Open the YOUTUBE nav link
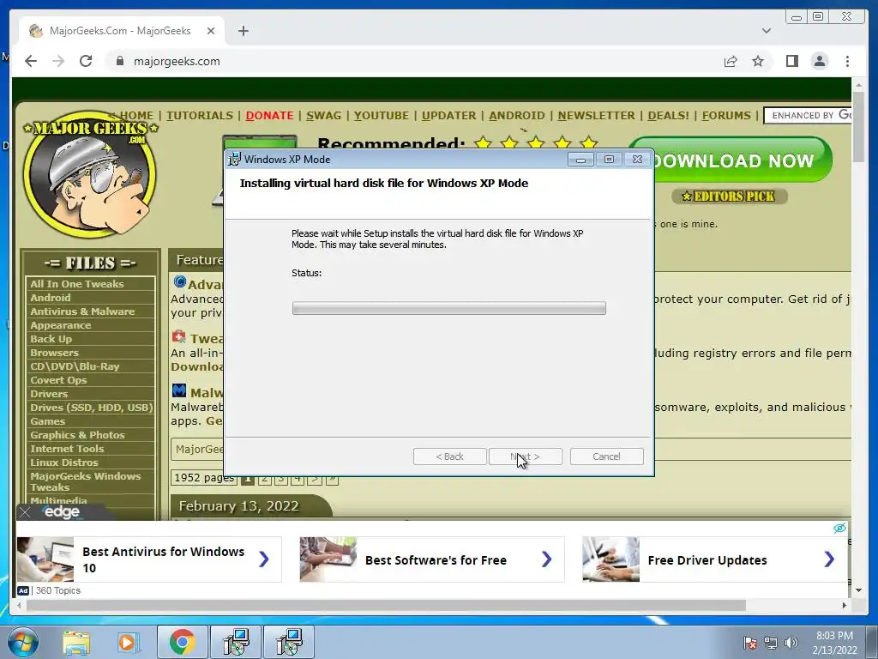This screenshot has height=659, width=878. 382,116
